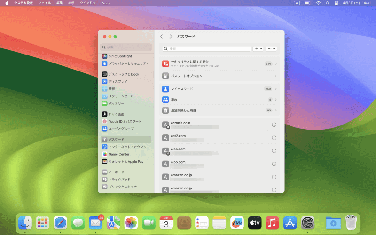
Task: Open Mail from the Dock
Action: point(96,223)
